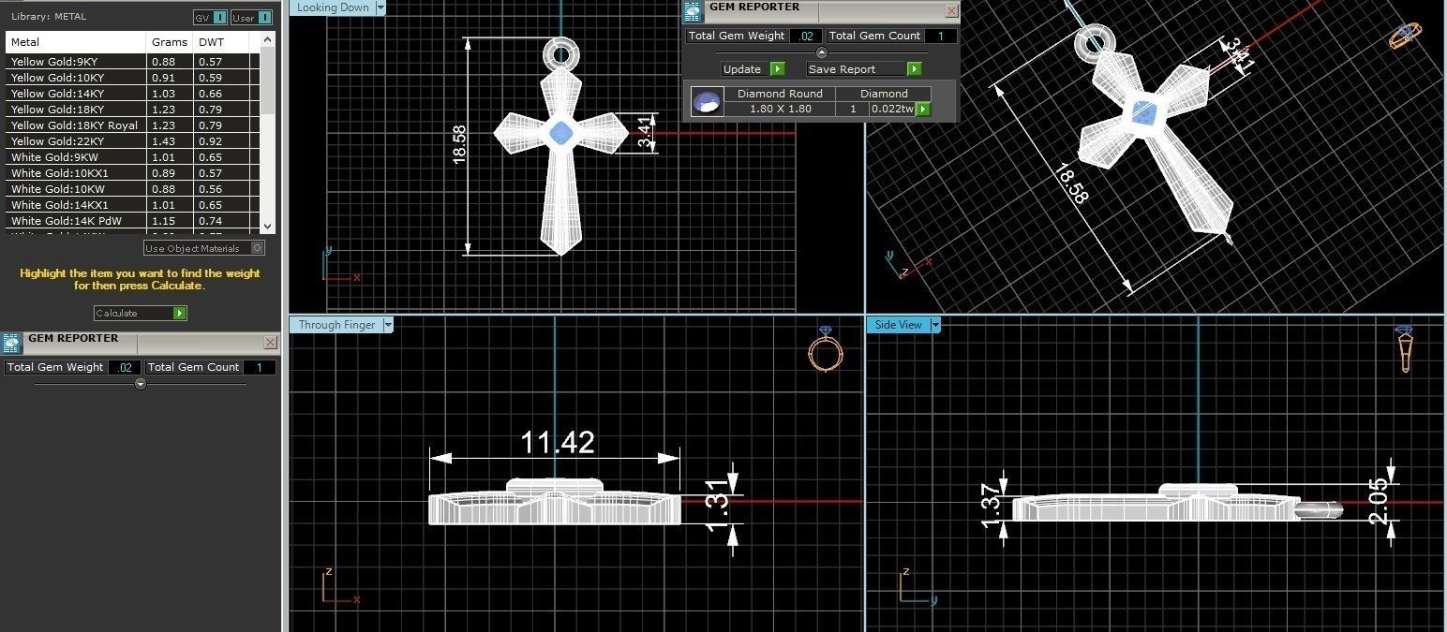
Task: Close the floating Gem Reporter panel
Action: (951, 11)
